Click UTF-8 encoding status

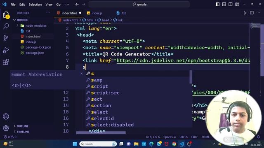pyautogui.click(x=183, y=137)
